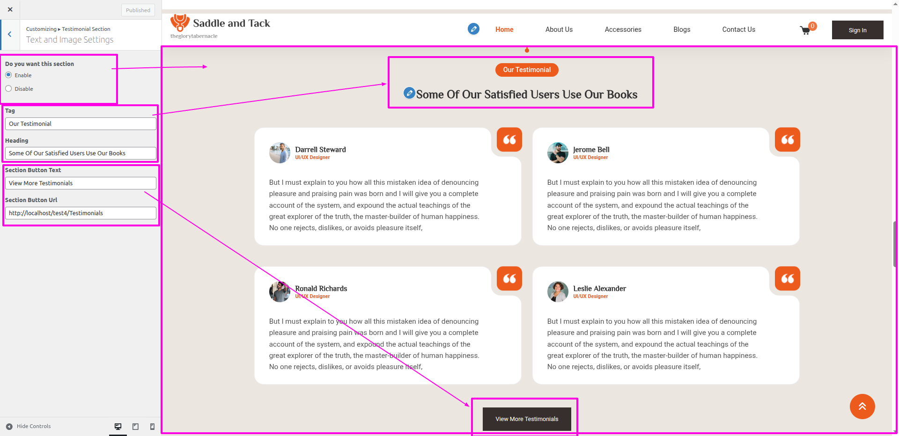Click the blue pencil edit icon near the Home menu
The height and width of the screenshot is (436, 899).
click(x=473, y=29)
